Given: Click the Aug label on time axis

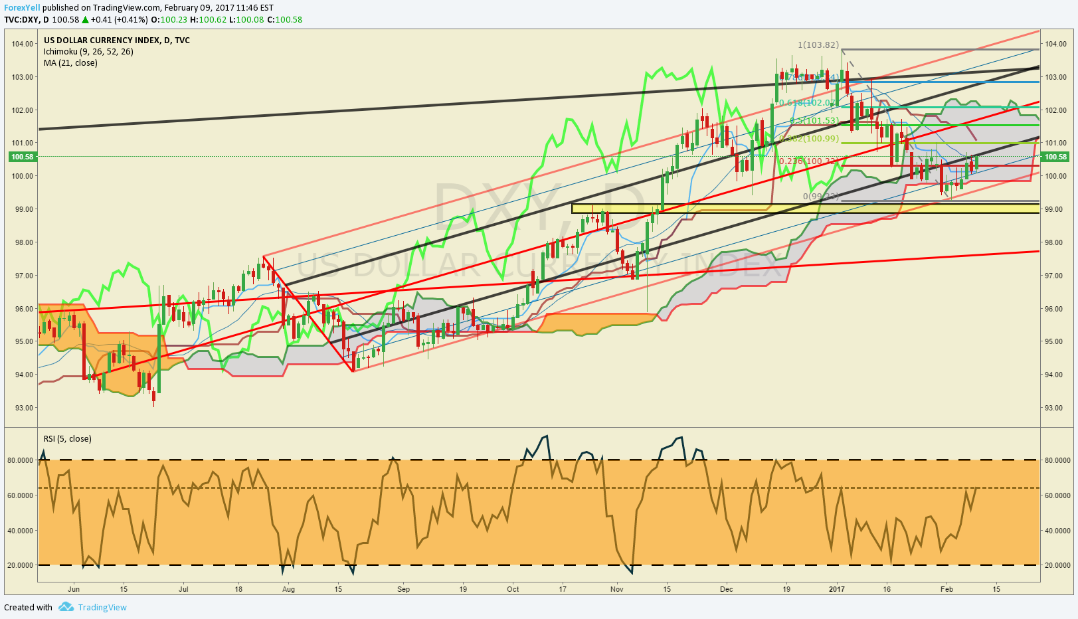Looking at the screenshot, I should pyautogui.click(x=288, y=588).
